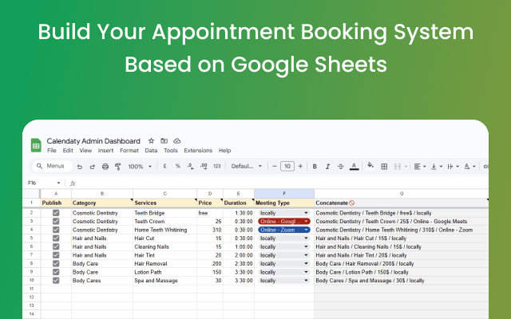Click the Redo arrow
The image size is (511, 319).
tap(93, 167)
